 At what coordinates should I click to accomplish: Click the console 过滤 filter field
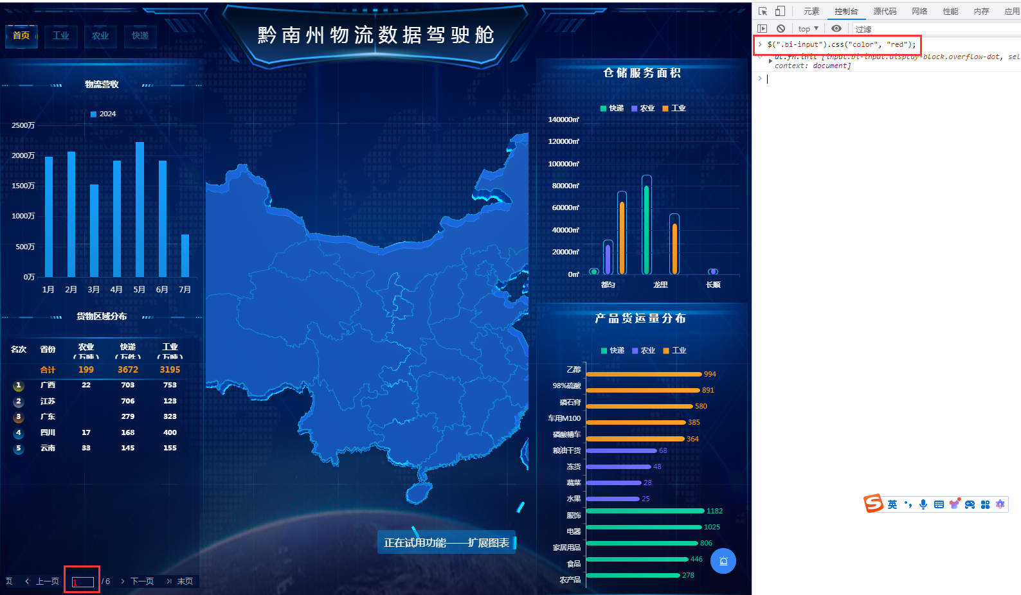(935, 29)
